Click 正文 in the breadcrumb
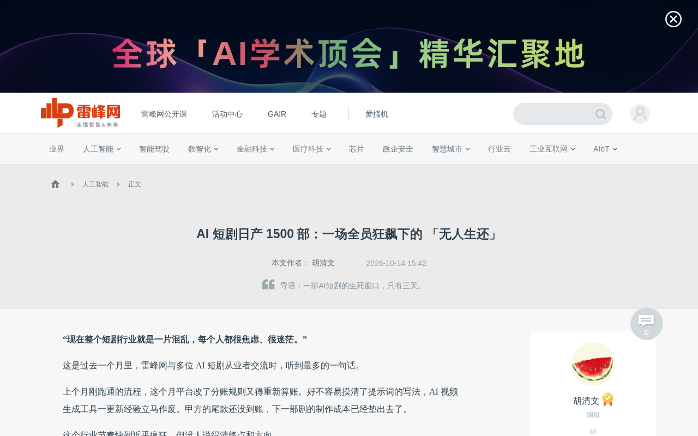Image resolution: width=698 pixels, height=436 pixels. [135, 184]
